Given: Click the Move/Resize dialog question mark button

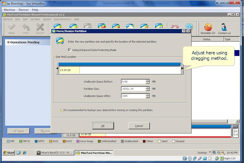Looking at the screenshot, I should [x=184, y=31].
